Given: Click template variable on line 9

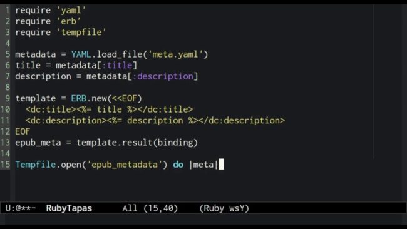Looking at the screenshot, I should 35,99.
